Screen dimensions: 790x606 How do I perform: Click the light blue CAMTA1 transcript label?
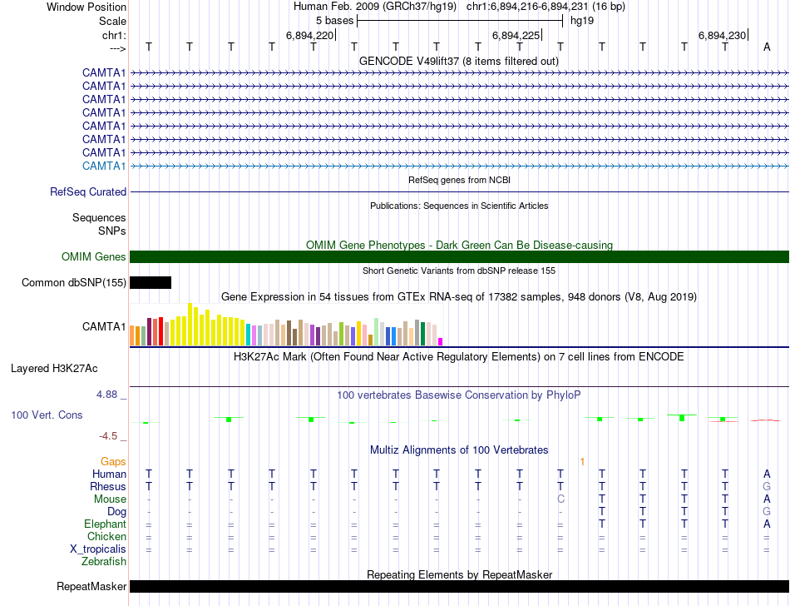pos(104,166)
